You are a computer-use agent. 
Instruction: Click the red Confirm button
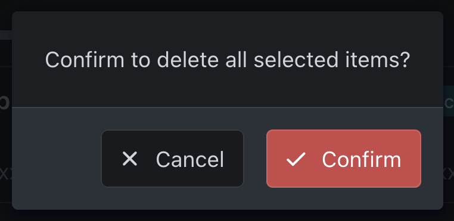coord(344,159)
